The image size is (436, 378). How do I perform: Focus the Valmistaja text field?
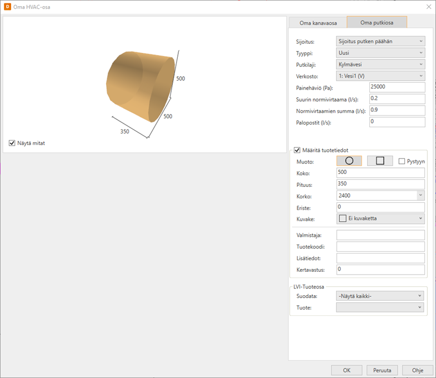click(x=380, y=235)
